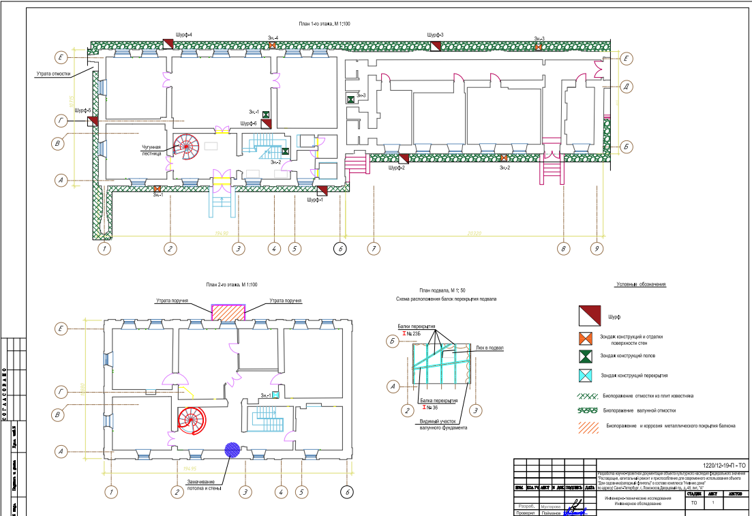752x516 pixels.
Task: Select the cyan ceiling probe symbol in the legend
Action: click(x=585, y=376)
